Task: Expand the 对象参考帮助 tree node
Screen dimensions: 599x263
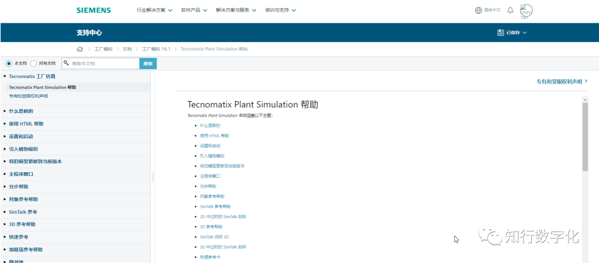Action: (x=4, y=199)
